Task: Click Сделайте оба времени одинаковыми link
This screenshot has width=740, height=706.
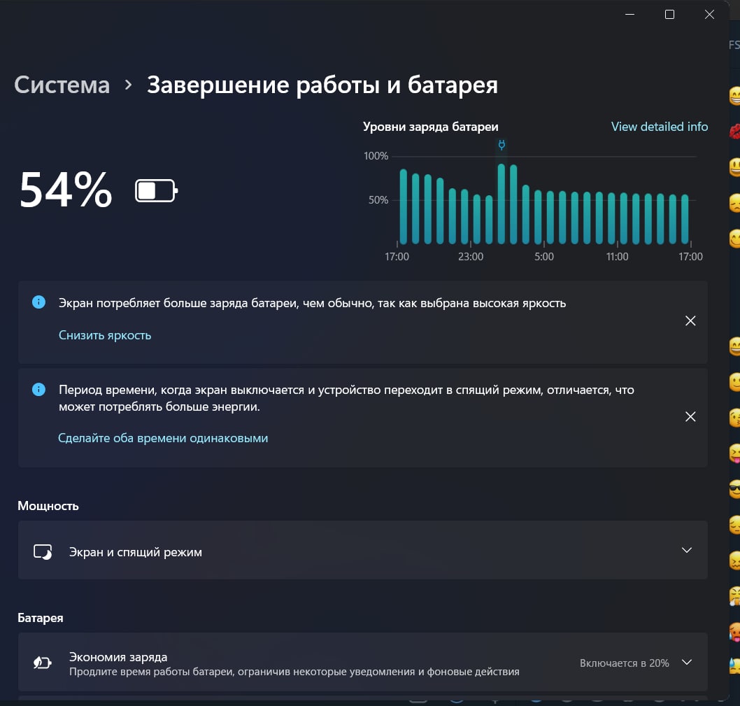Action: (x=163, y=438)
